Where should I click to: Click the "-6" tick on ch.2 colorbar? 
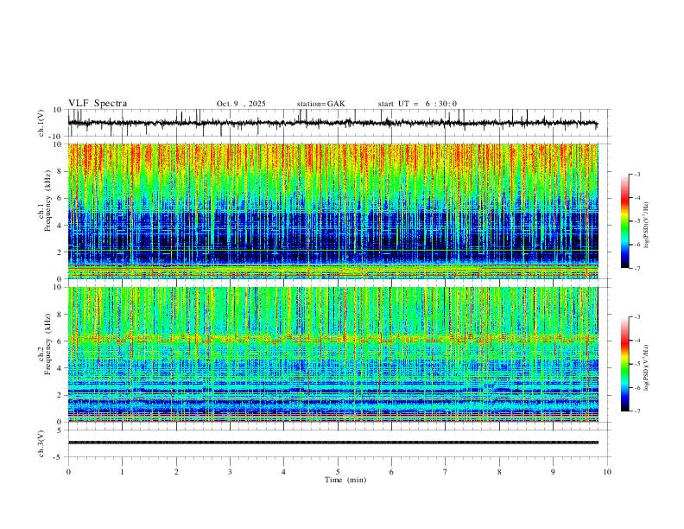point(637,387)
